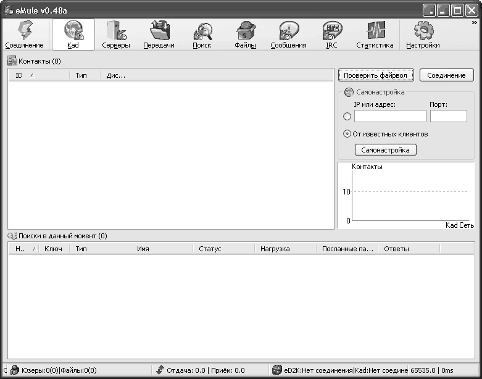Viewport: 482px width, 379px height.
Task: Sort searches by Нагрузка column header
Action: pos(285,249)
